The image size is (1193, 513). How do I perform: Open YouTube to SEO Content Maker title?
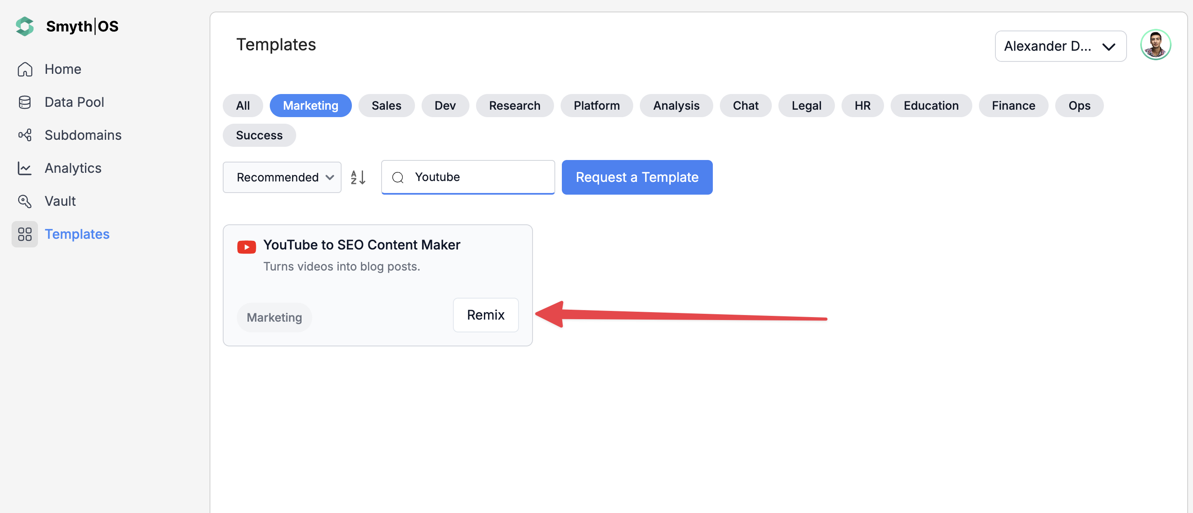(362, 245)
